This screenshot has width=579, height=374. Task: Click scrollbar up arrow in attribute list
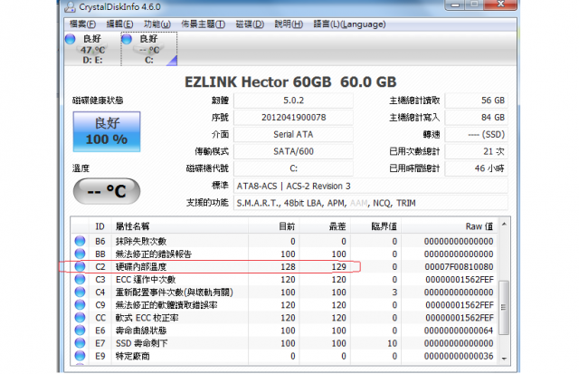pyautogui.click(x=504, y=224)
